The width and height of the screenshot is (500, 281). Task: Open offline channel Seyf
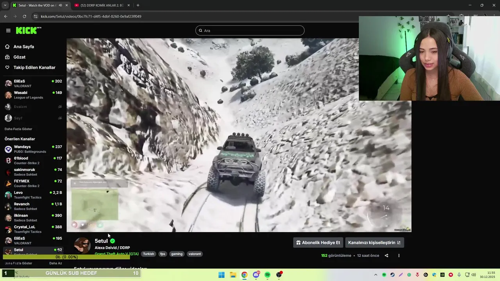tap(33, 118)
